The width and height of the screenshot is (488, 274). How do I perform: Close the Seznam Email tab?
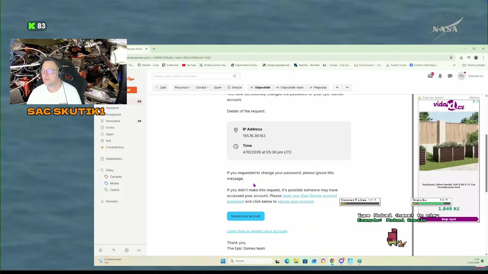(x=146, y=49)
